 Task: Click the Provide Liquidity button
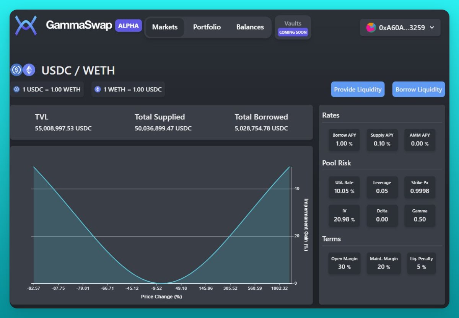pyautogui.click(x=358, y=89)
